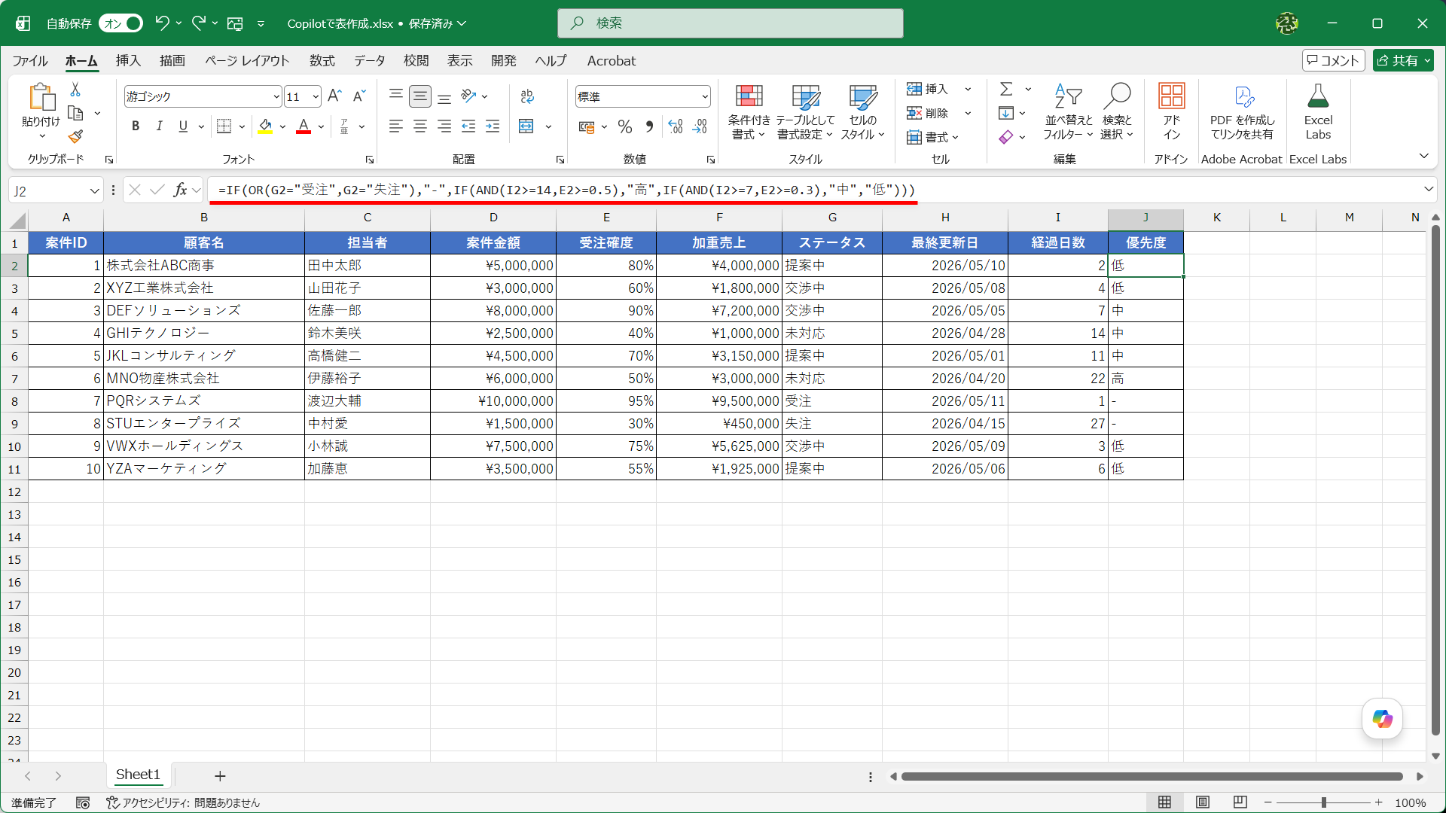Click the AutoSum sigma icon
Viewport: 1446px width, 813px height.
tap(1006, 89)
